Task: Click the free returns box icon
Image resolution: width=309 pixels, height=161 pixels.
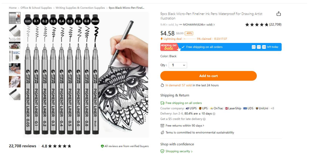Action: (x=162, y=126)
